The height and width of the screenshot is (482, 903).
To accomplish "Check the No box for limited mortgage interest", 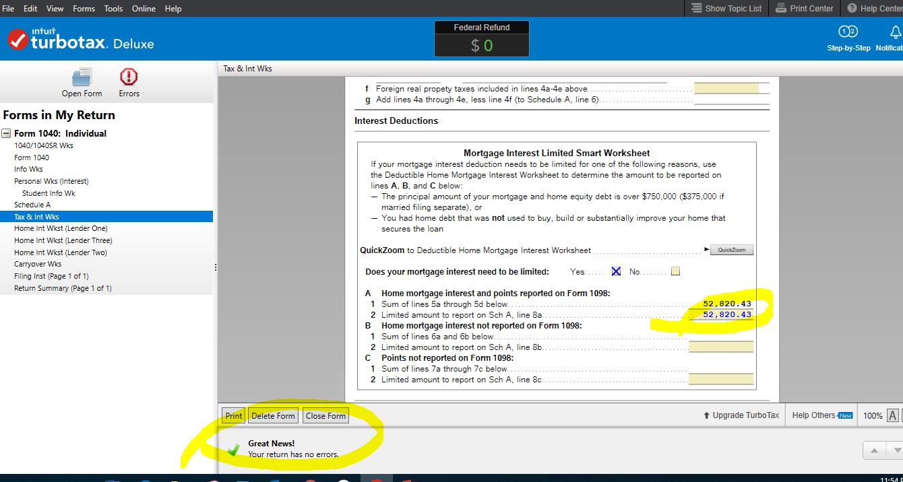I will 675,271.
